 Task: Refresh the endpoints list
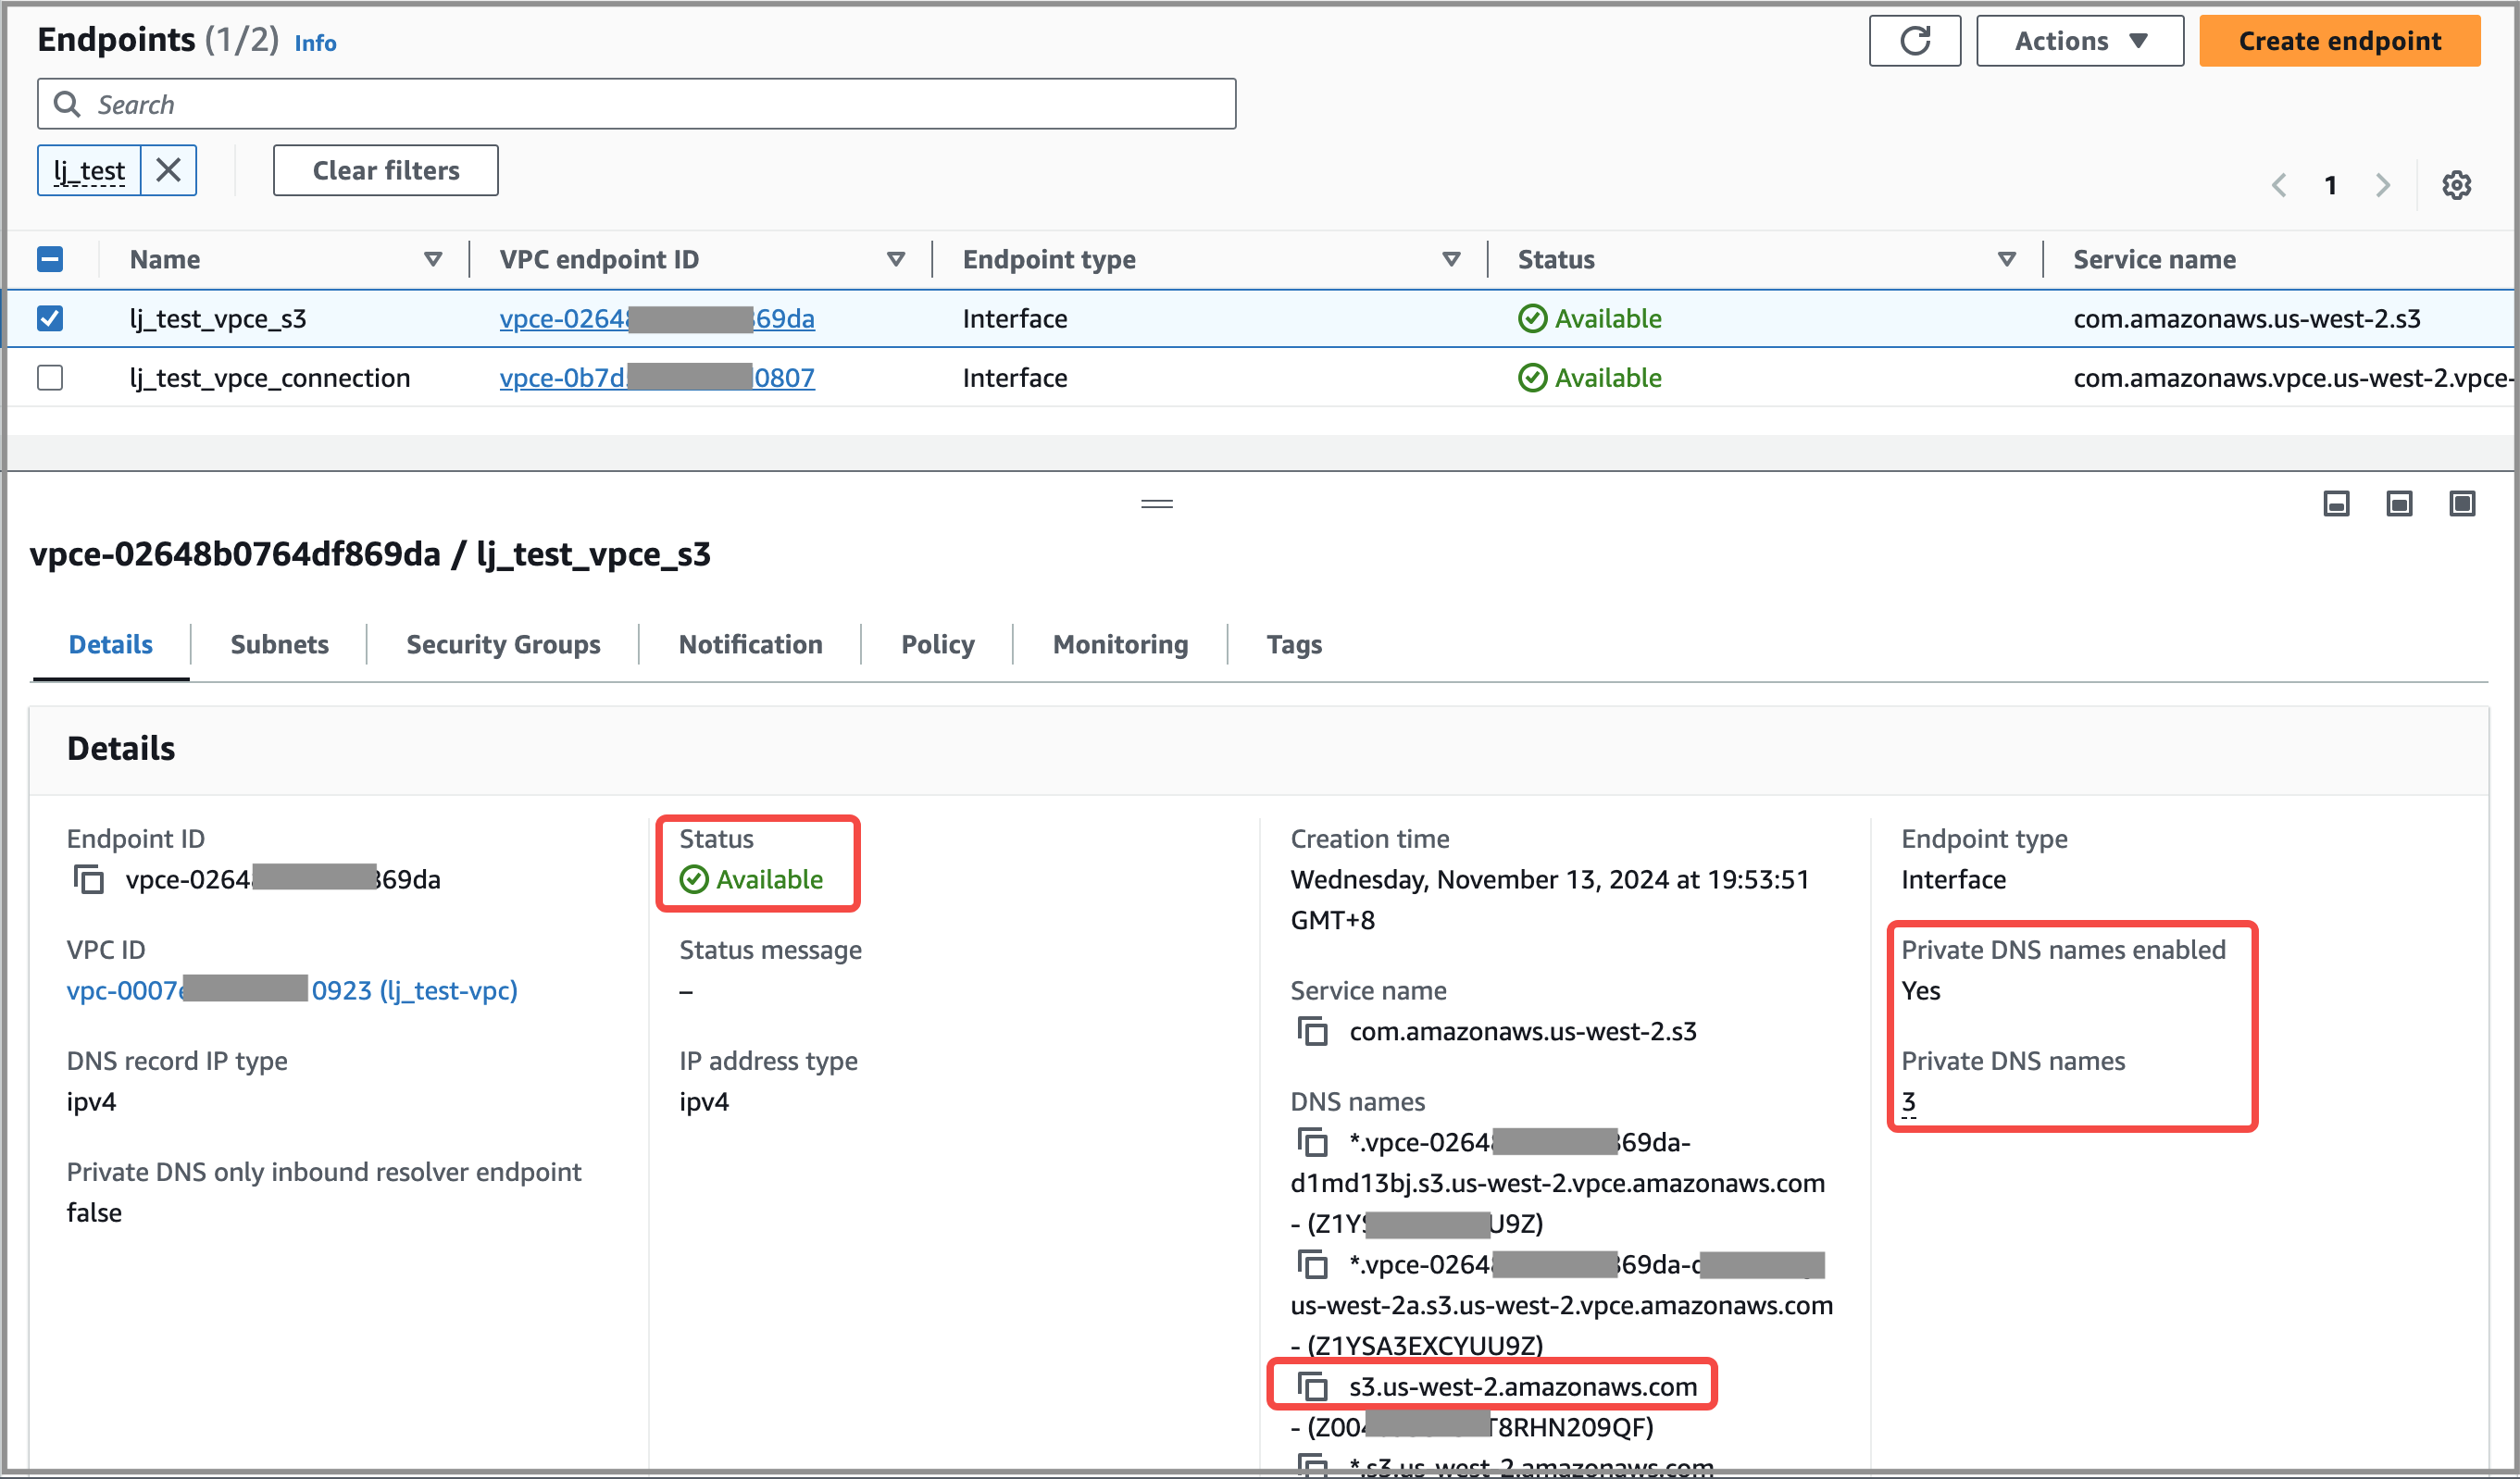[1914, 40]
